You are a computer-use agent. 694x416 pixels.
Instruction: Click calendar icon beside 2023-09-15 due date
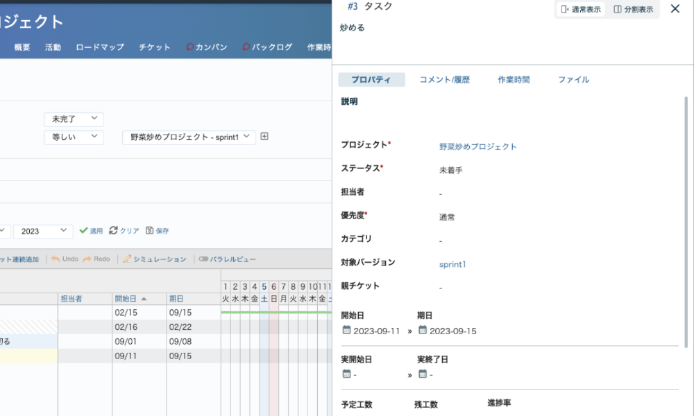click(423, 330)
